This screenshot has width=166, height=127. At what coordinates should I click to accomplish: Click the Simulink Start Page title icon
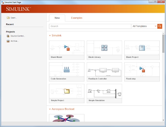point(3,2)
